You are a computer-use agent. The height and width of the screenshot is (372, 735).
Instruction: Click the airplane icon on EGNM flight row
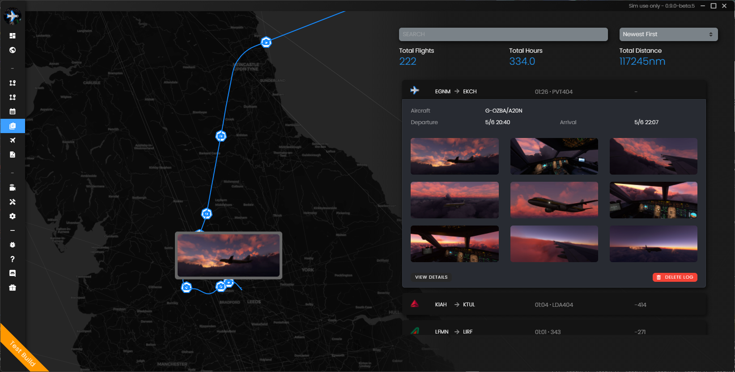pos(415,90)
